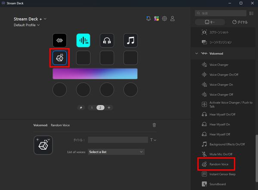This screenshot has width=258, height=190.
Task: Select the first dial slot
Action: 60,89
